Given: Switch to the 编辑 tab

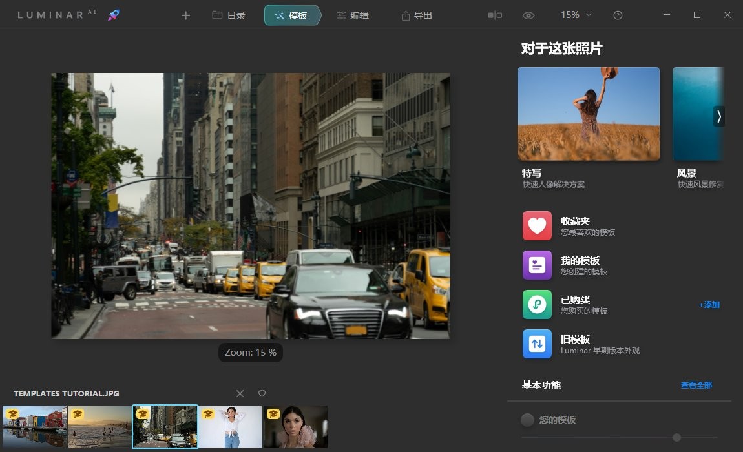Looking at the screenshot, I should (x=354, y=15).
